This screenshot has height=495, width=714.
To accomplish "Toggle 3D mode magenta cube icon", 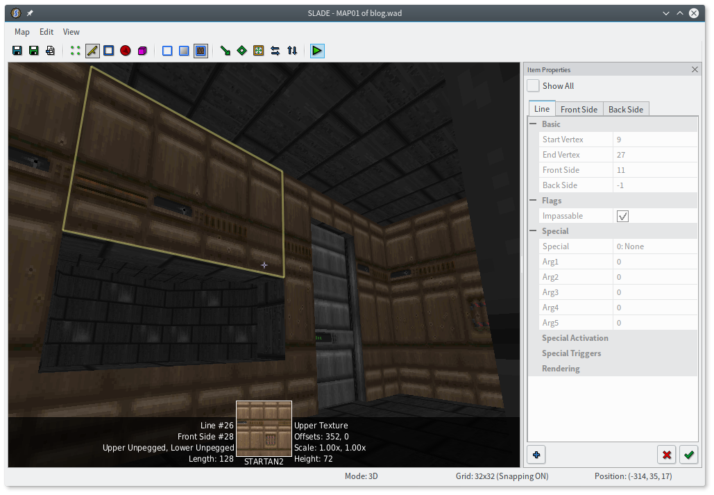I will click(x=142, y=51).
